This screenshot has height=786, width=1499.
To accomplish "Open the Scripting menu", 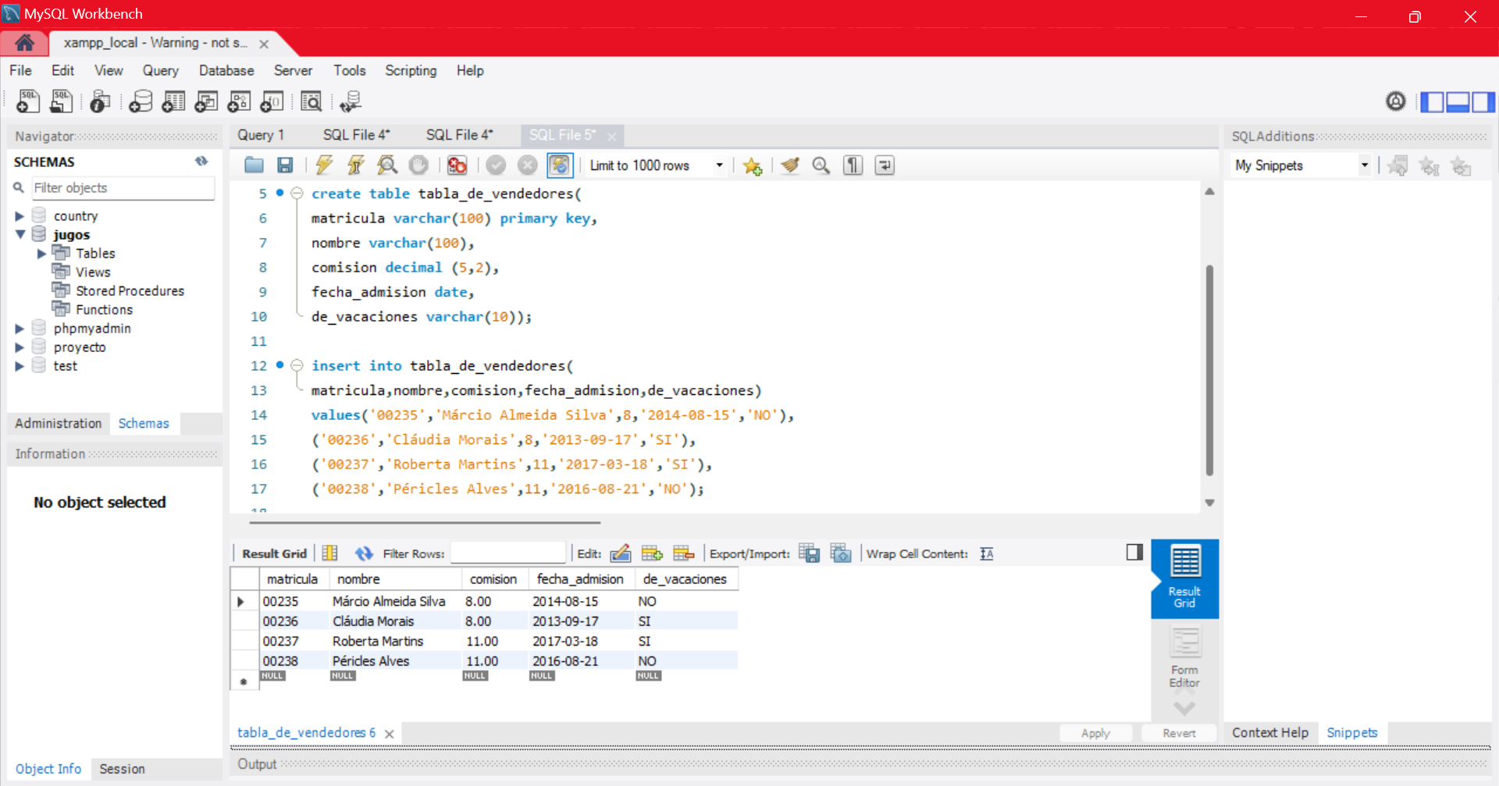I will [411, 70].
